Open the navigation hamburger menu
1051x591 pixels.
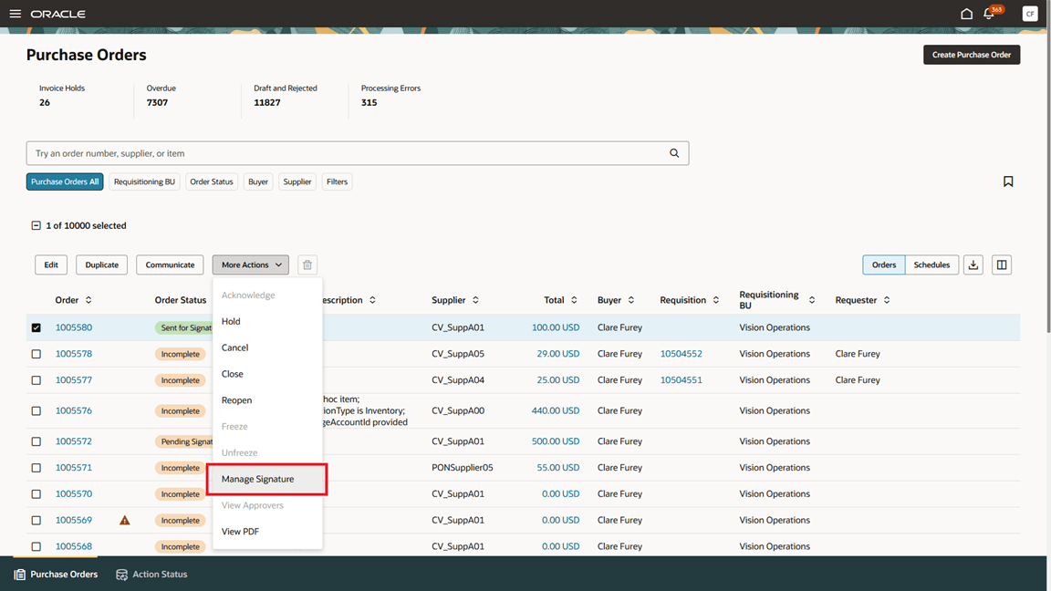click(16, 14)
